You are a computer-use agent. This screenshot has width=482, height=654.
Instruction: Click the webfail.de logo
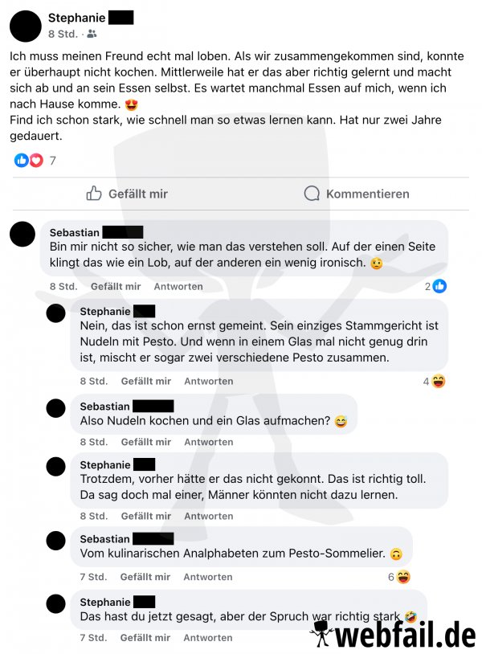click(393, 635)
